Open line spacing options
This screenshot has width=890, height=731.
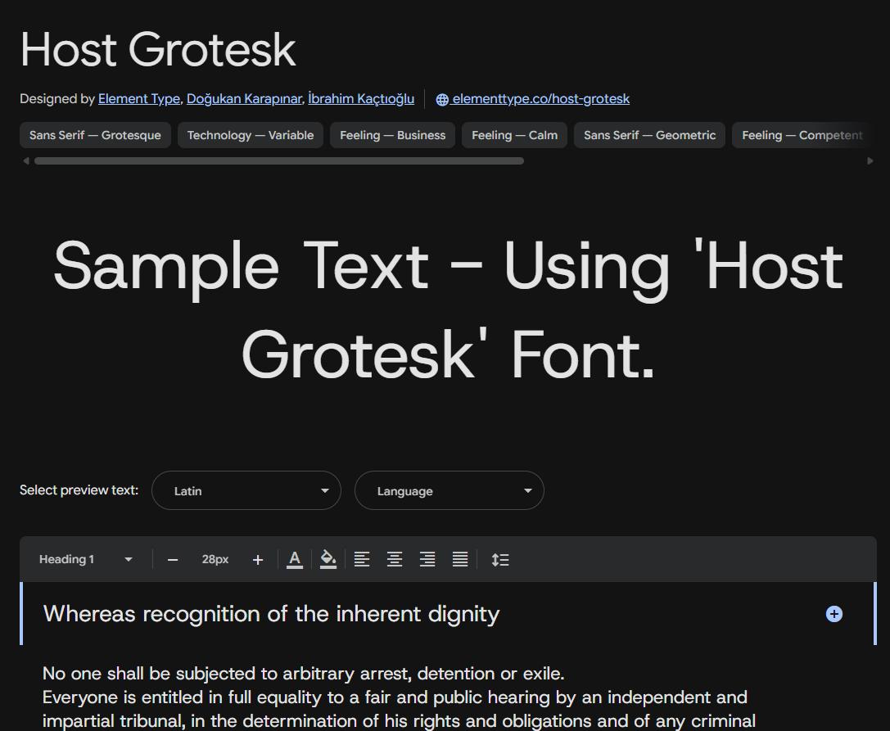(500, 560)
